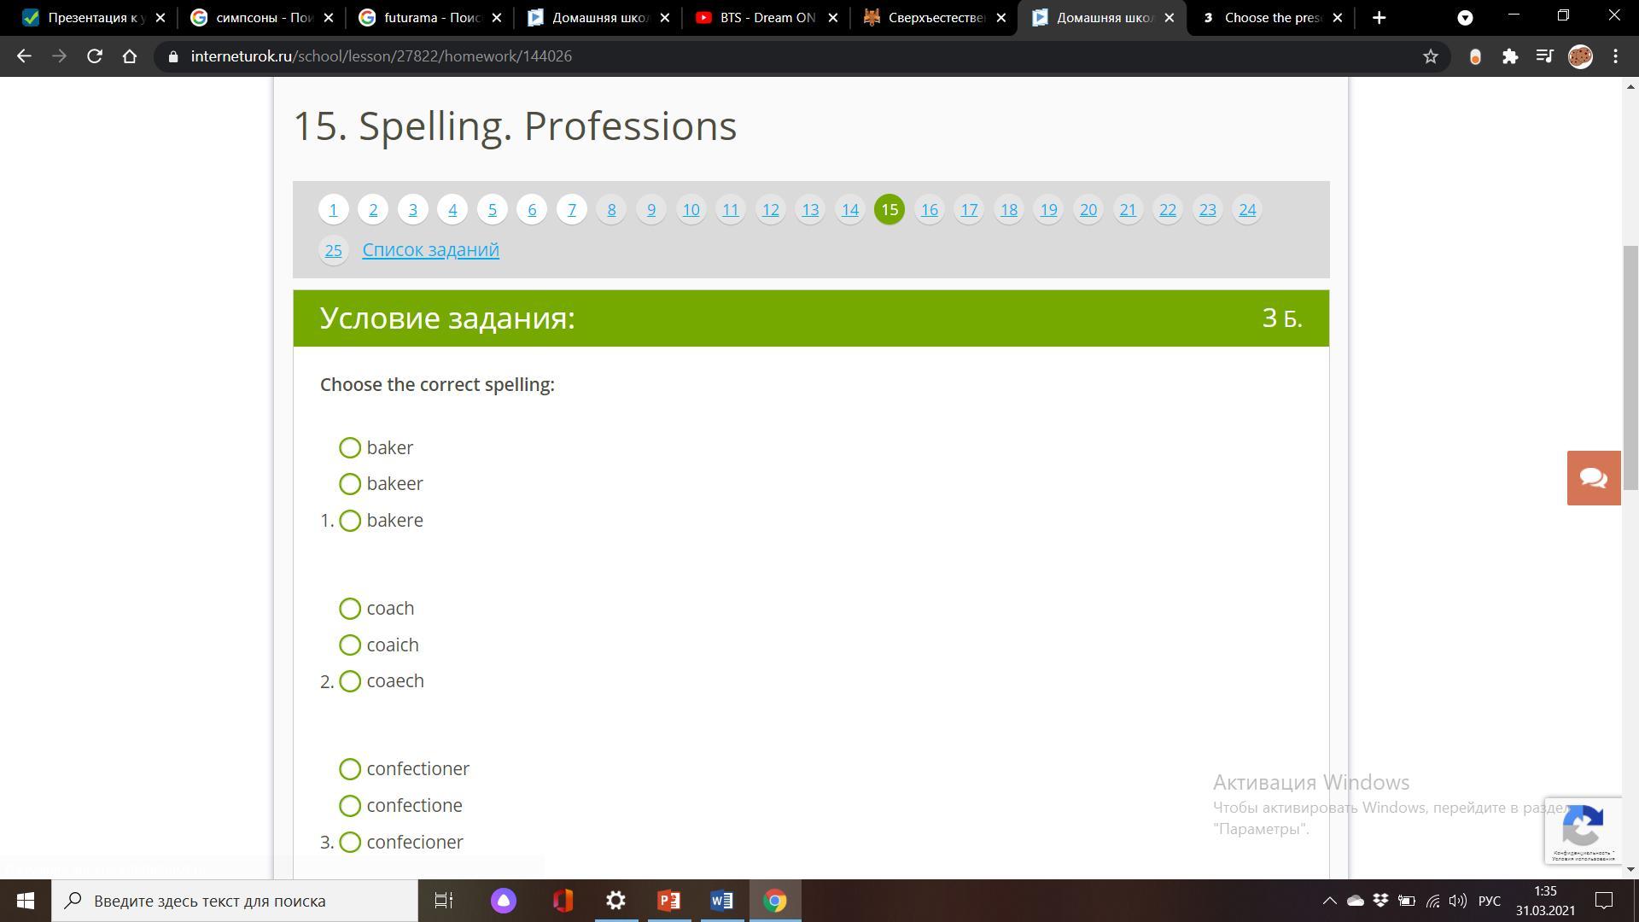Expand hidden system tray icons chevron
Image resolution: width=1639 pixels, height=922 pixels.
(x=1329, y=901)
